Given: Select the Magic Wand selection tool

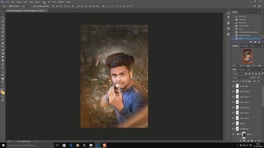Looking at the screenshot, I should click(2, 25).
